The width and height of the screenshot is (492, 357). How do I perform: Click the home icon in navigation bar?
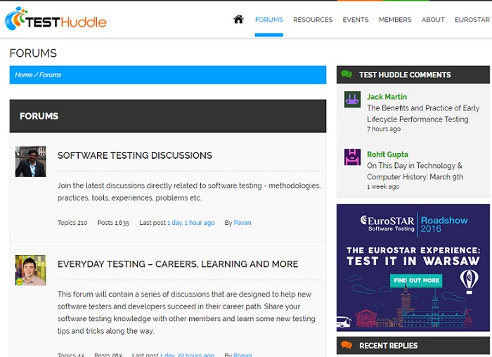click(x=238, y=20)
